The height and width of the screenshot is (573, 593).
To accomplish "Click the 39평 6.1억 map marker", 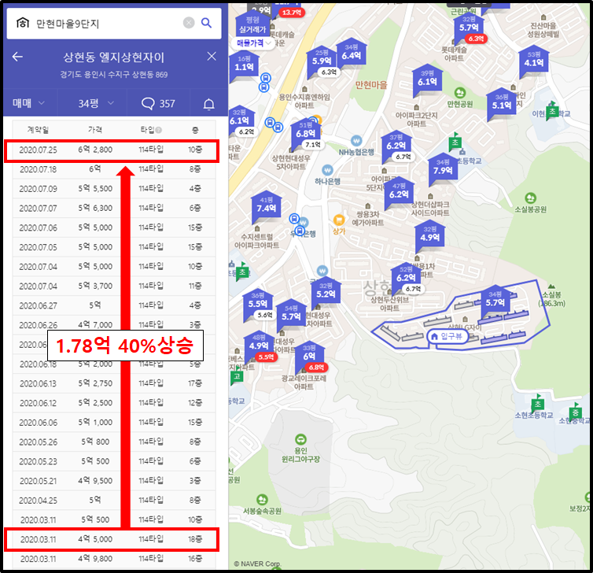I will (427, 79).
